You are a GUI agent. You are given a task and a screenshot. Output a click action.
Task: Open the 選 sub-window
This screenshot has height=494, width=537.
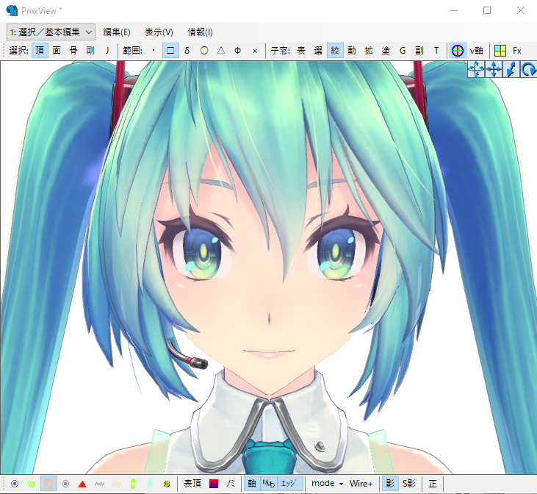pyautogui.click(x=318, y=51)
